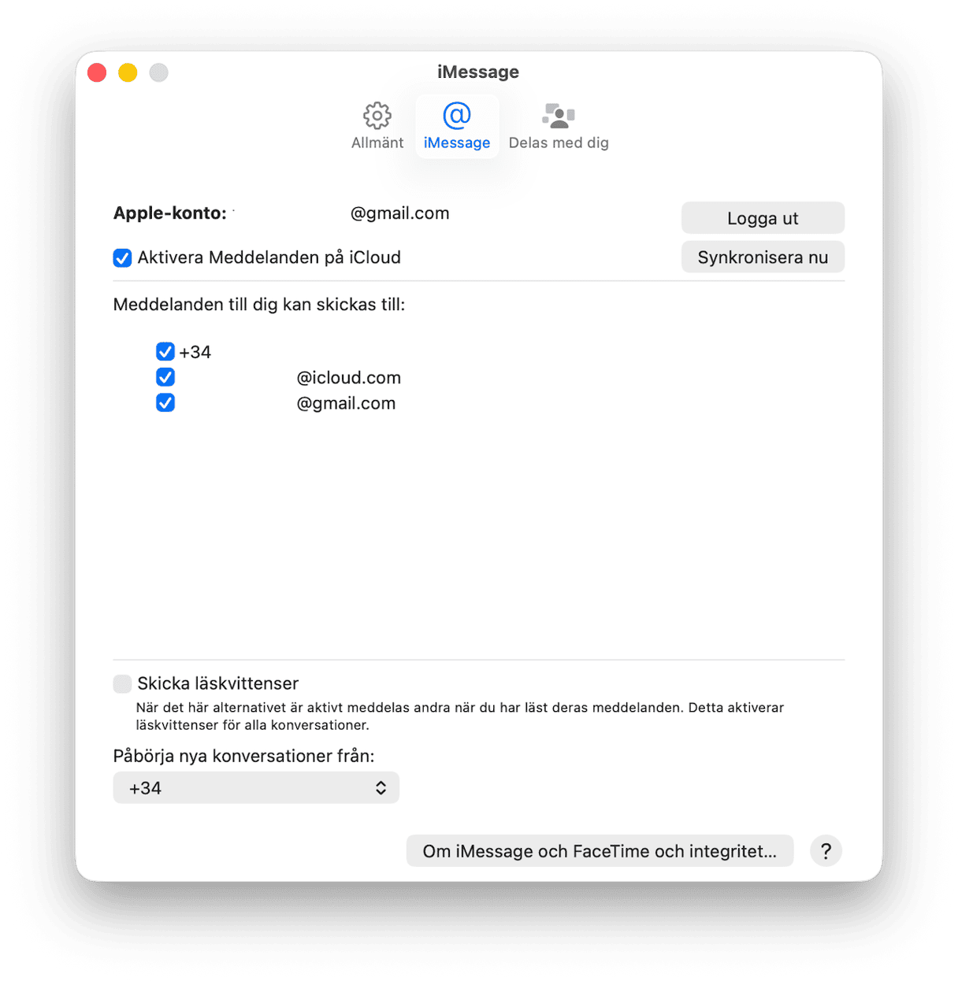Click the question mark help button
958x981 pixels.
(826, 851)
